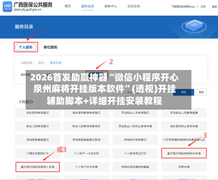Image resolution: width=218 pixels, height=180 pixels.
Task: Open the 首页 navigation item
Action: tap(68, 7)
